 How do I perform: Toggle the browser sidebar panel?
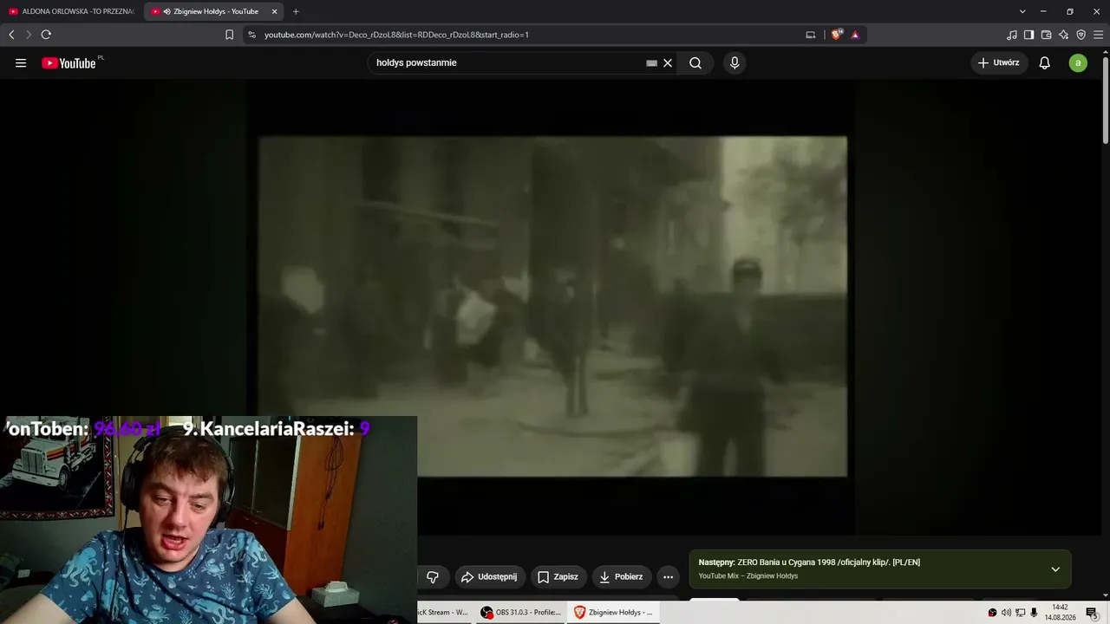(x=1029, y=35)
